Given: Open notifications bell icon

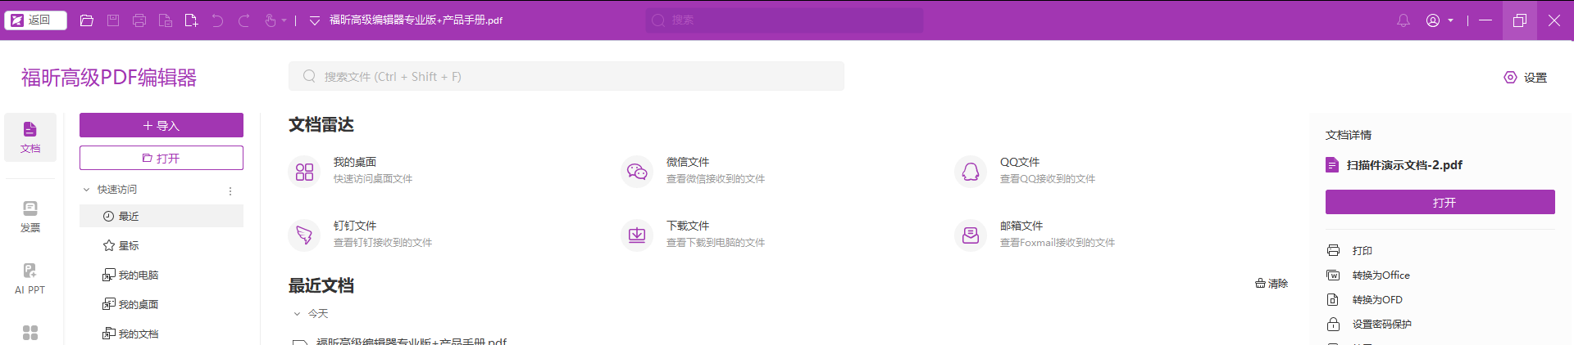Looking at the screenshot, I should click(x=1403, y=20).
